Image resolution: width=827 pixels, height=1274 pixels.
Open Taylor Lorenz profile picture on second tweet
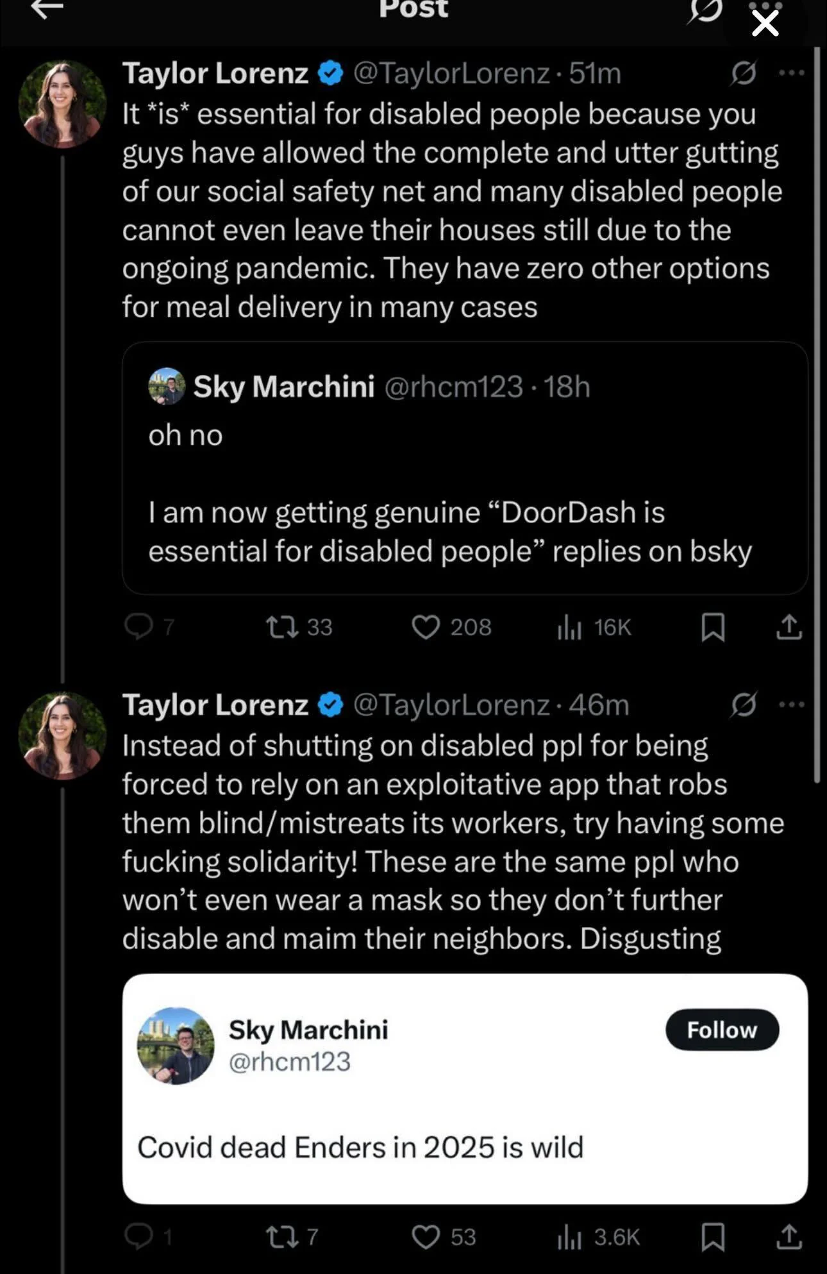tap(62, 735)
